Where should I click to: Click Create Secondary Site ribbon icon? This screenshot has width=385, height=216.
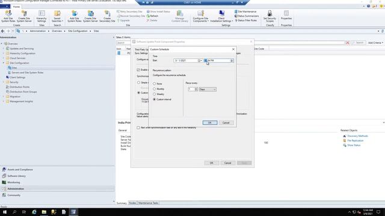[107, 16]
